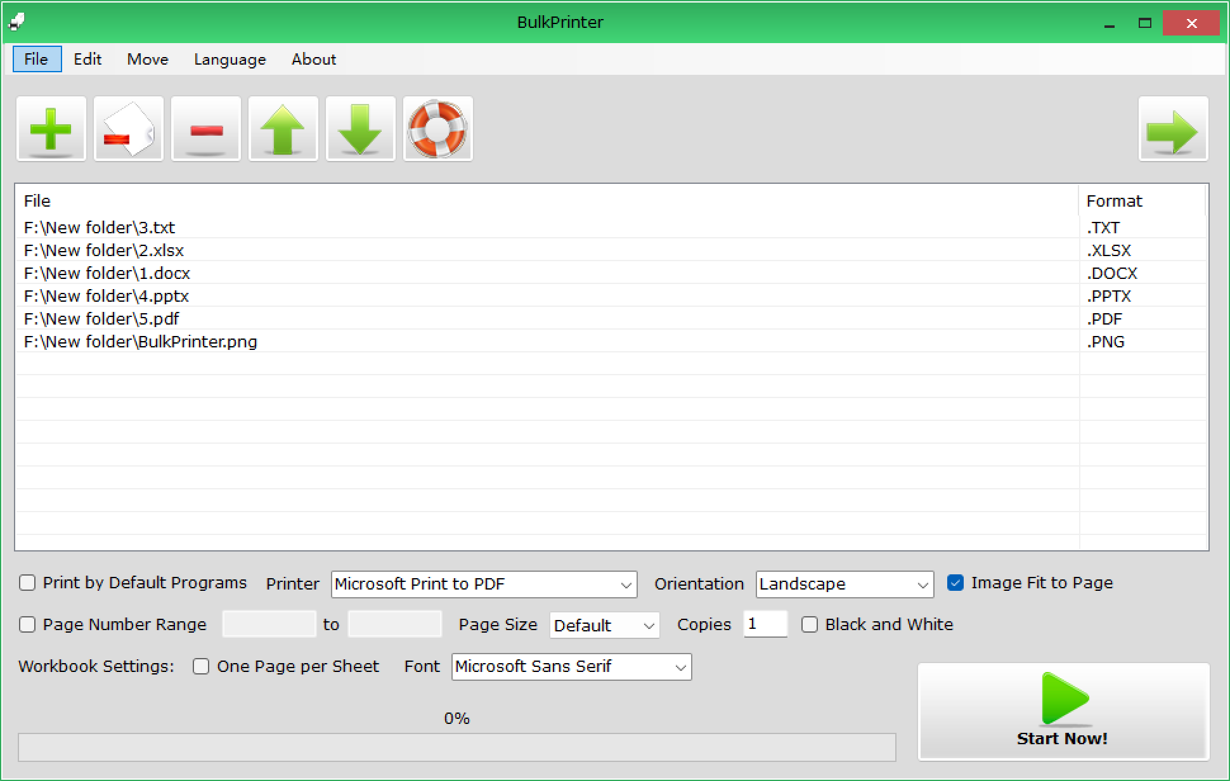Open the Edit menu
Viewport: 1230px width, 781px height.
pos(87,59)
